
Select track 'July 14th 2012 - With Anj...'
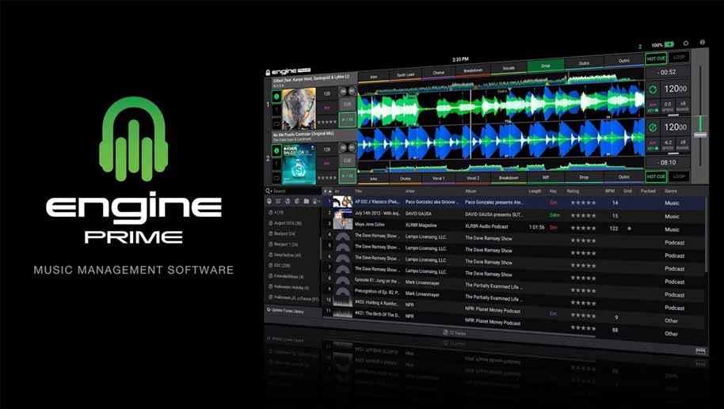pyautogui.click(x=377, y=214)
